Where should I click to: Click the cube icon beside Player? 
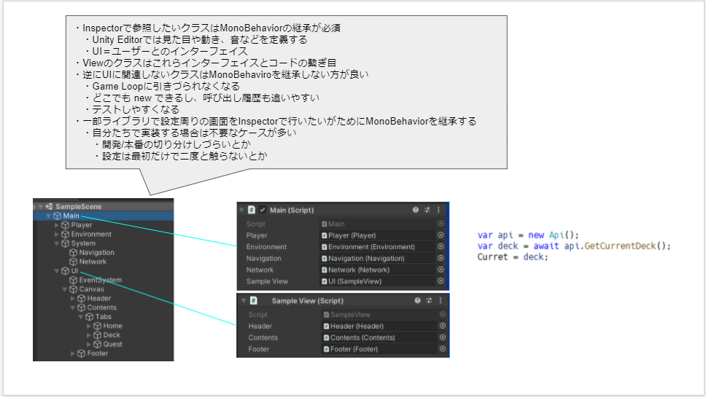[66, 225]
